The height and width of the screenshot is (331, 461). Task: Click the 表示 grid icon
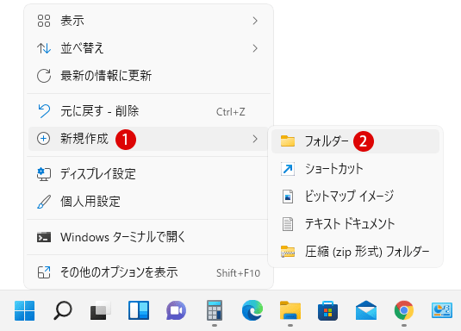[44, 21]
